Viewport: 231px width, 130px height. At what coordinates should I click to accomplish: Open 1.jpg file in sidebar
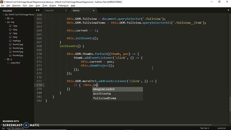click(15, 26)
